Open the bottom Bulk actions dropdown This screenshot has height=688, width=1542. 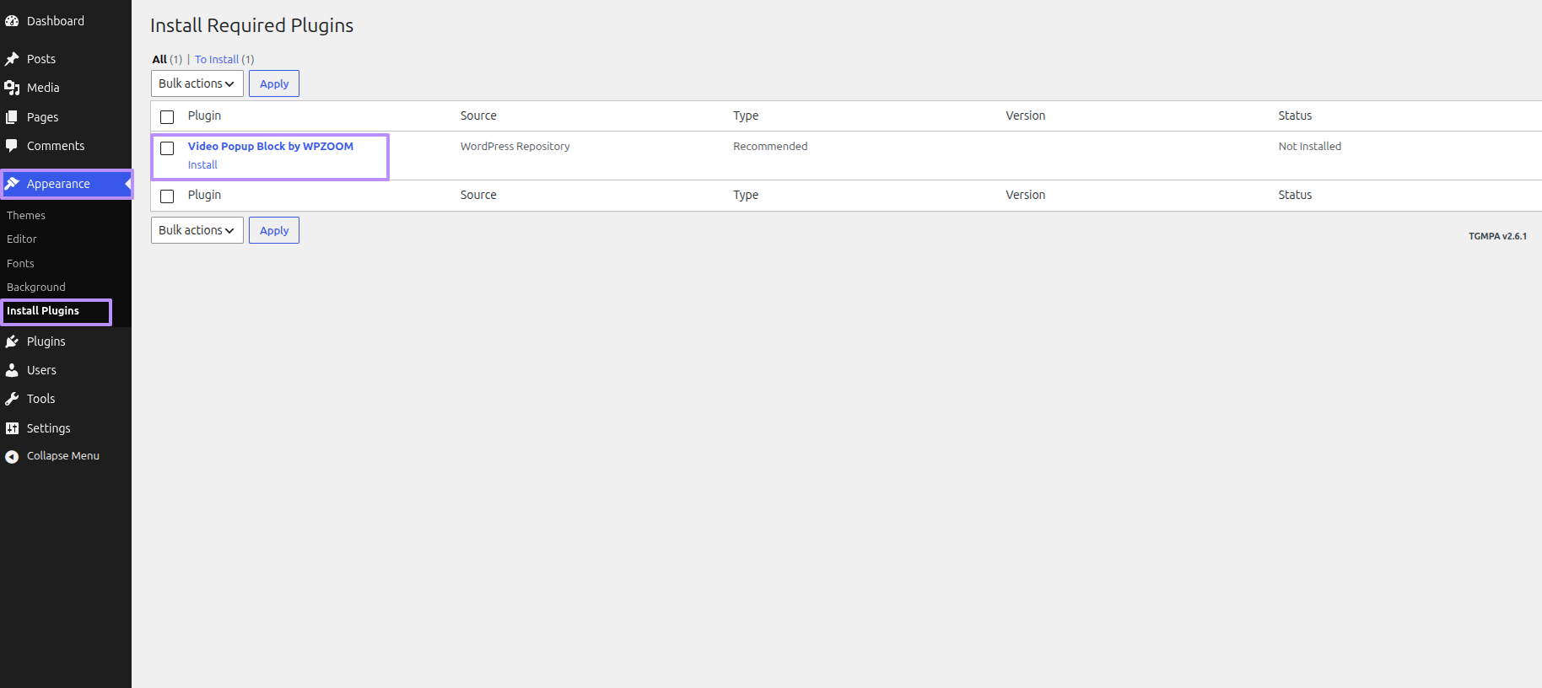tap(197, 230)
